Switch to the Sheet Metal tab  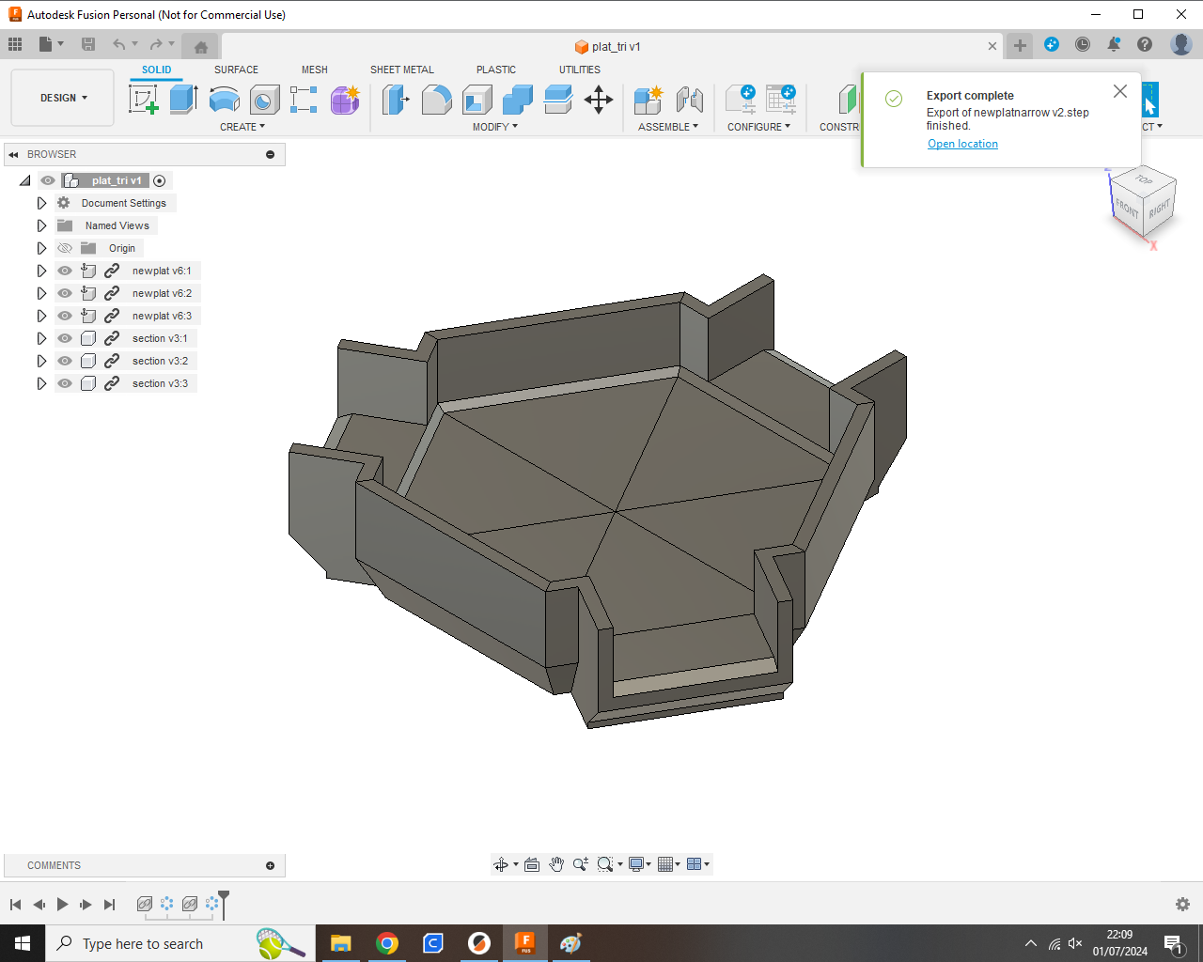click(x=402, y=70)
